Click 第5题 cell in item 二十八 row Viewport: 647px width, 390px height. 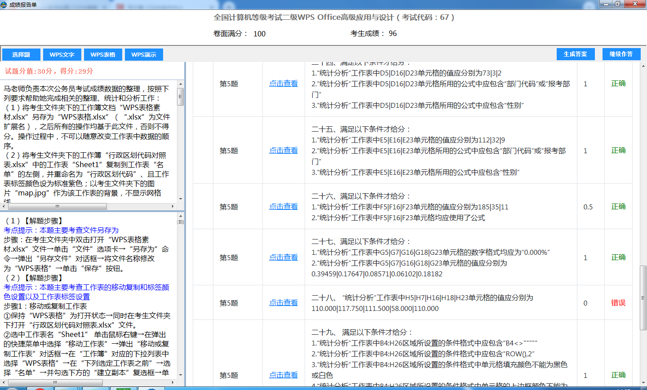pyautogui.click(x=229, y=303)
